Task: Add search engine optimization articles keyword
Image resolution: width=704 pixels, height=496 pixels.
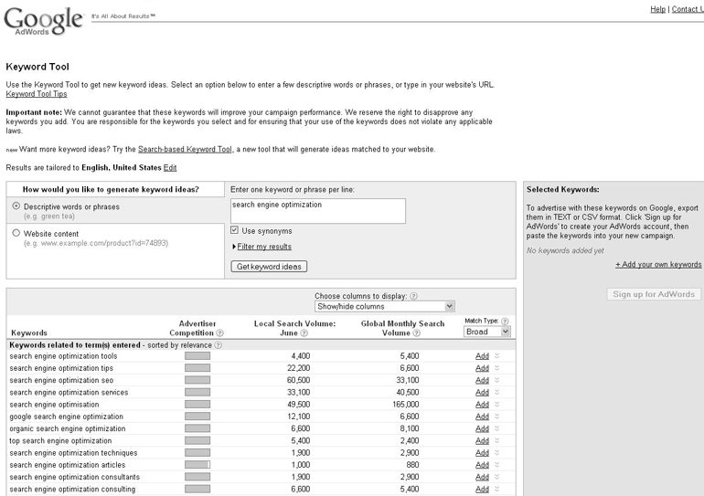Action: click(482, 465)
